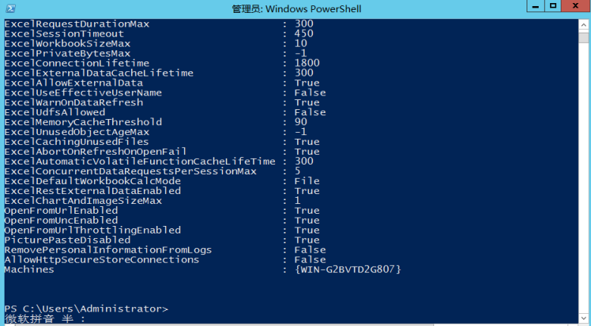The width and height of the screenshot is (591, 326).
Task: Click the RemovePersonalInformationFromLogs property name
Action: pyautogui.click(x=108, y=249)
